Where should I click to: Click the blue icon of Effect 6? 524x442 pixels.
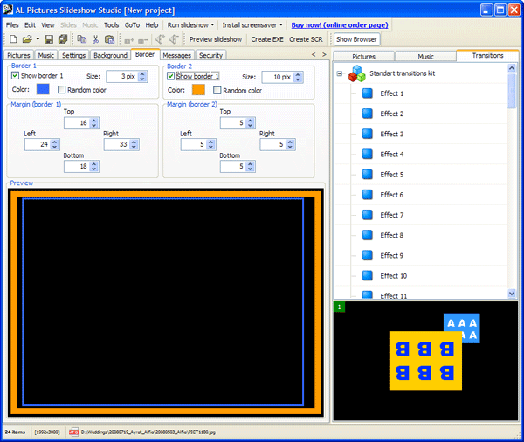(x=368, y=195)
